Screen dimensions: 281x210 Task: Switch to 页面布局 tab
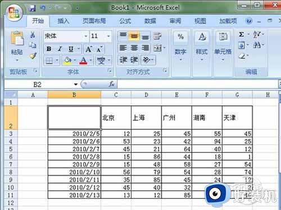point(94,21)
